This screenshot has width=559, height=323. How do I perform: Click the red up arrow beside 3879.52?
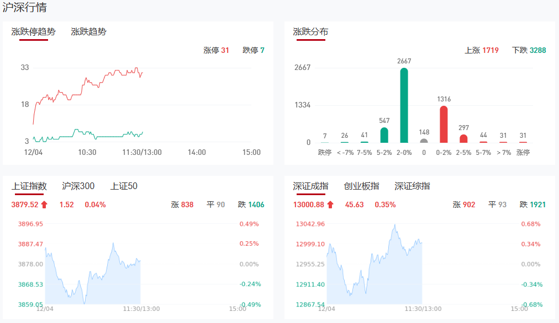(x=45, y=205)
